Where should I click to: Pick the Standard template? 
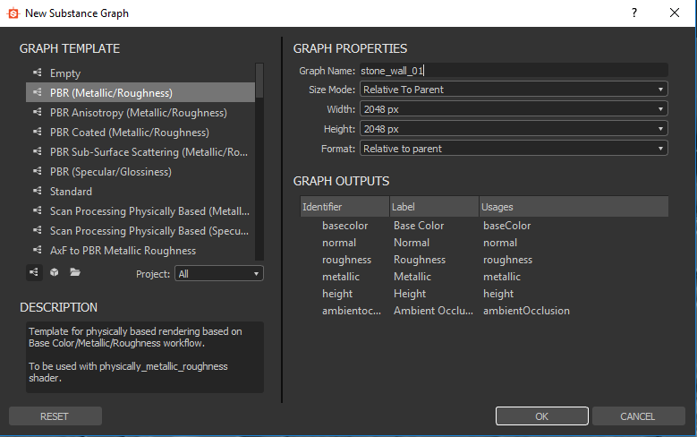point(140,192)
